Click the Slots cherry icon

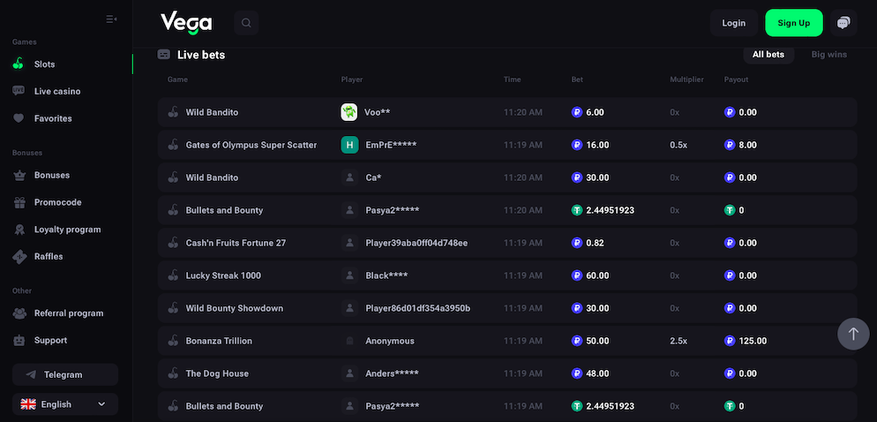(x=19, y=64)
